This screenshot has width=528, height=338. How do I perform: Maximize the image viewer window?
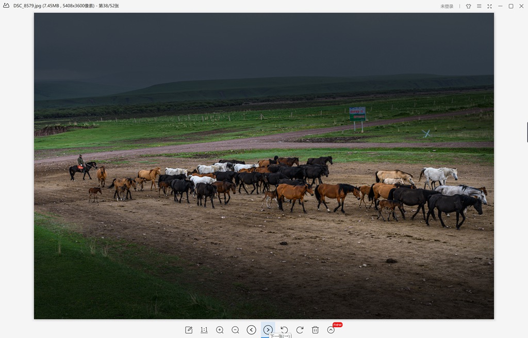pos(511,6)
